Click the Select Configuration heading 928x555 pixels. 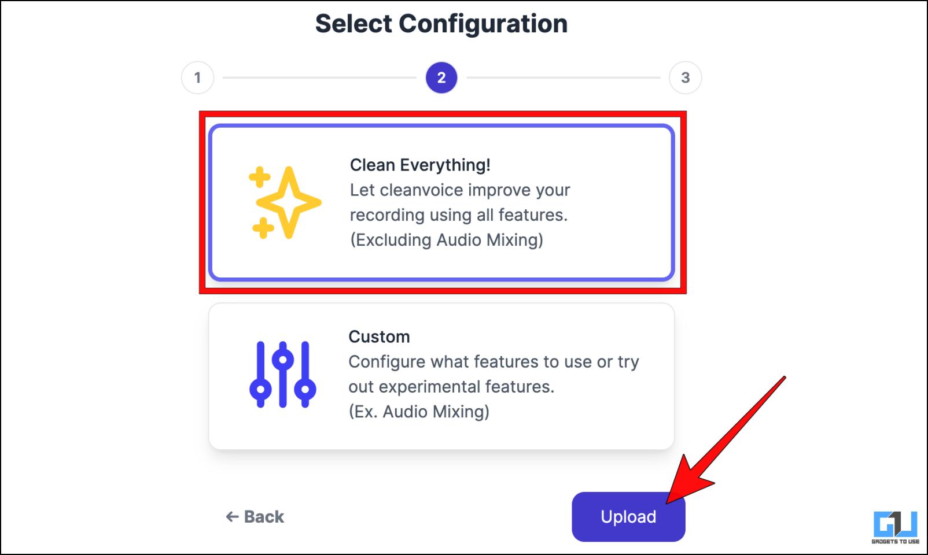coord(441,24)
